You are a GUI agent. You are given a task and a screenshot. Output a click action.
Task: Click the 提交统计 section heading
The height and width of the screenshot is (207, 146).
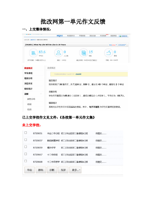click(53, 80)
